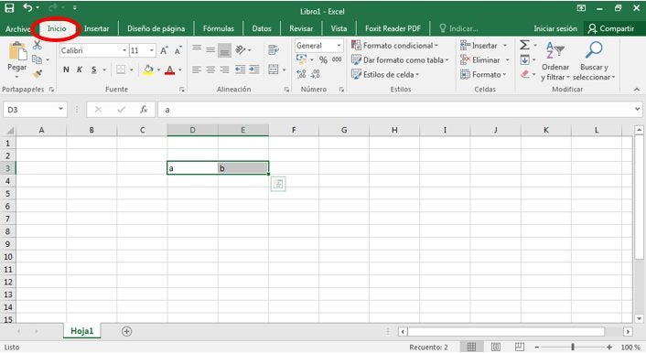Paste with the Pegar clipboard icon

(x=17, y=51)
